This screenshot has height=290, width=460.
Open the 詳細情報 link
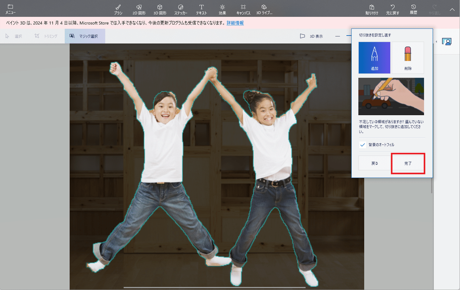click(235, 23)
